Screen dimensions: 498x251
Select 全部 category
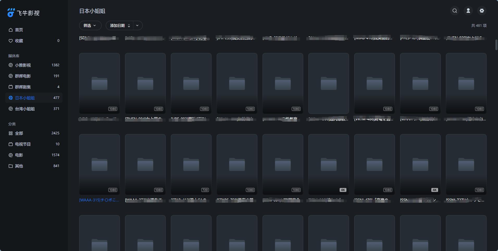click(34, 133)
